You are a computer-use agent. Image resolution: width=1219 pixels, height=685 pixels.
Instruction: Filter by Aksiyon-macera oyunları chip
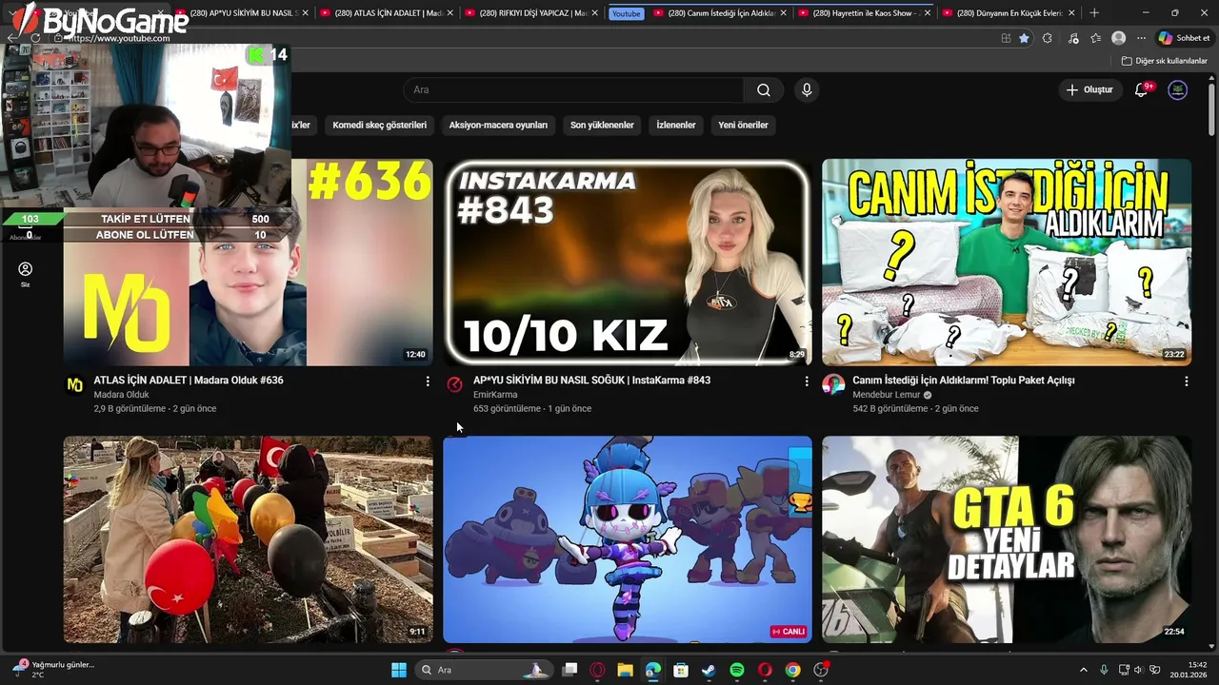[498, 125]
